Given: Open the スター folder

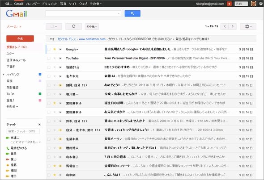Looking at the screenshot, I should [x=10, y=54].
